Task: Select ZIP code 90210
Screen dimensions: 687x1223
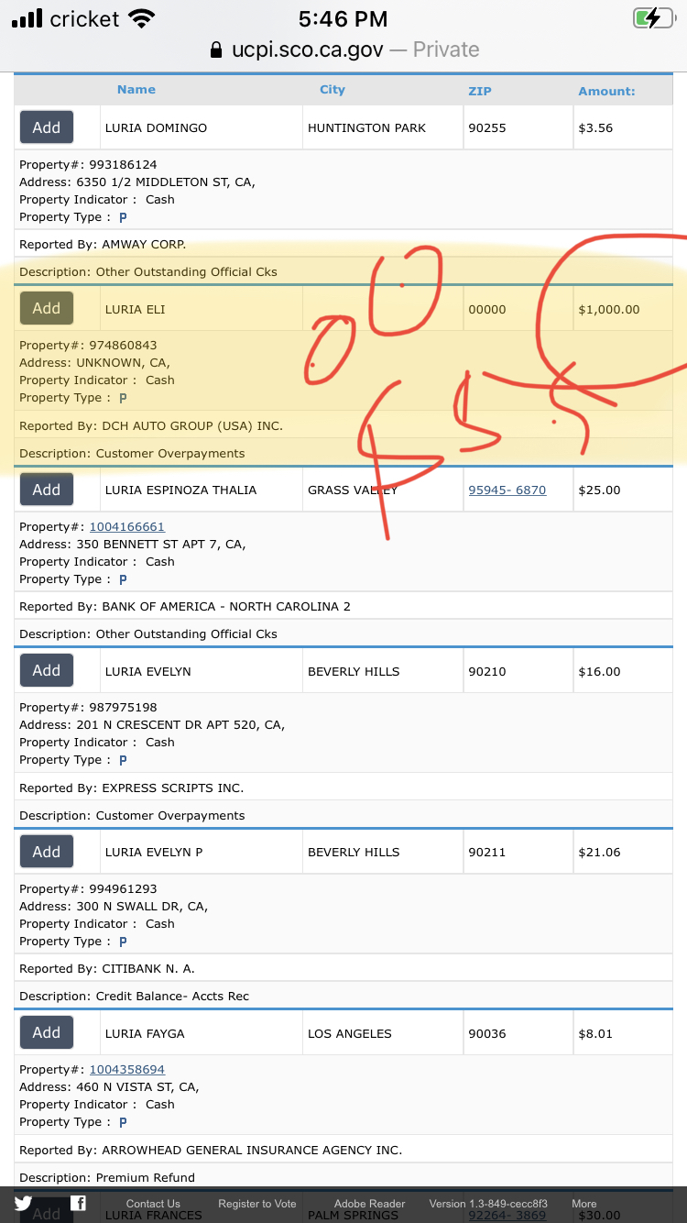Action: [x=487, y=671]
